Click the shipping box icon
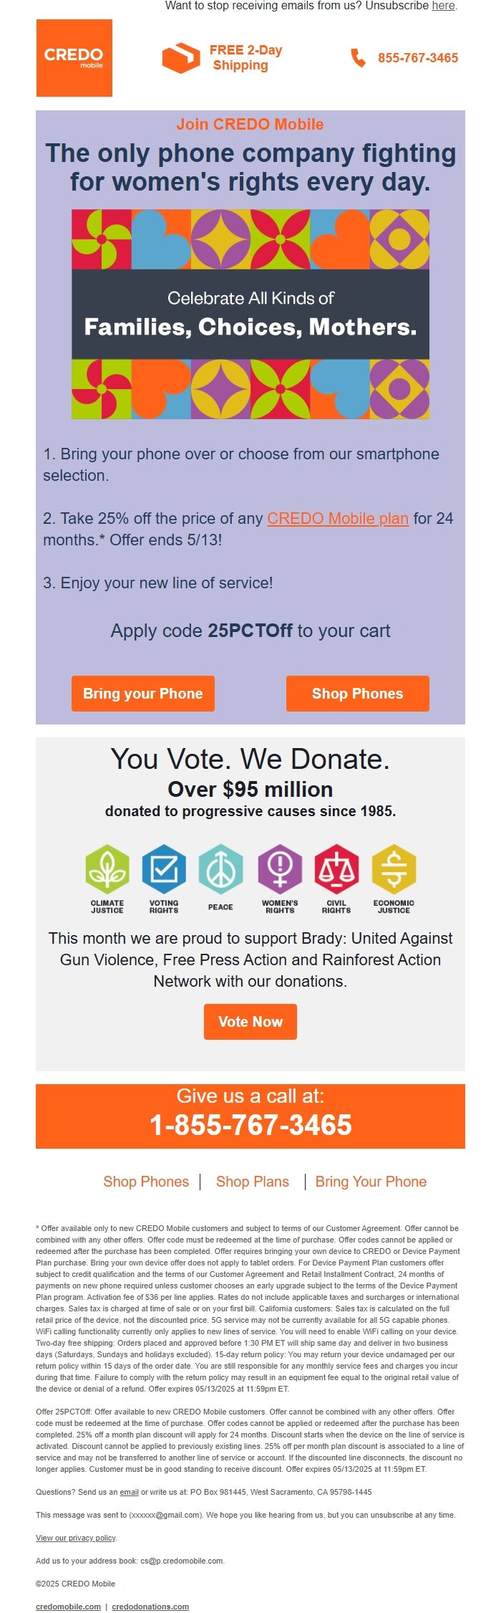 (x=181, y=58)
